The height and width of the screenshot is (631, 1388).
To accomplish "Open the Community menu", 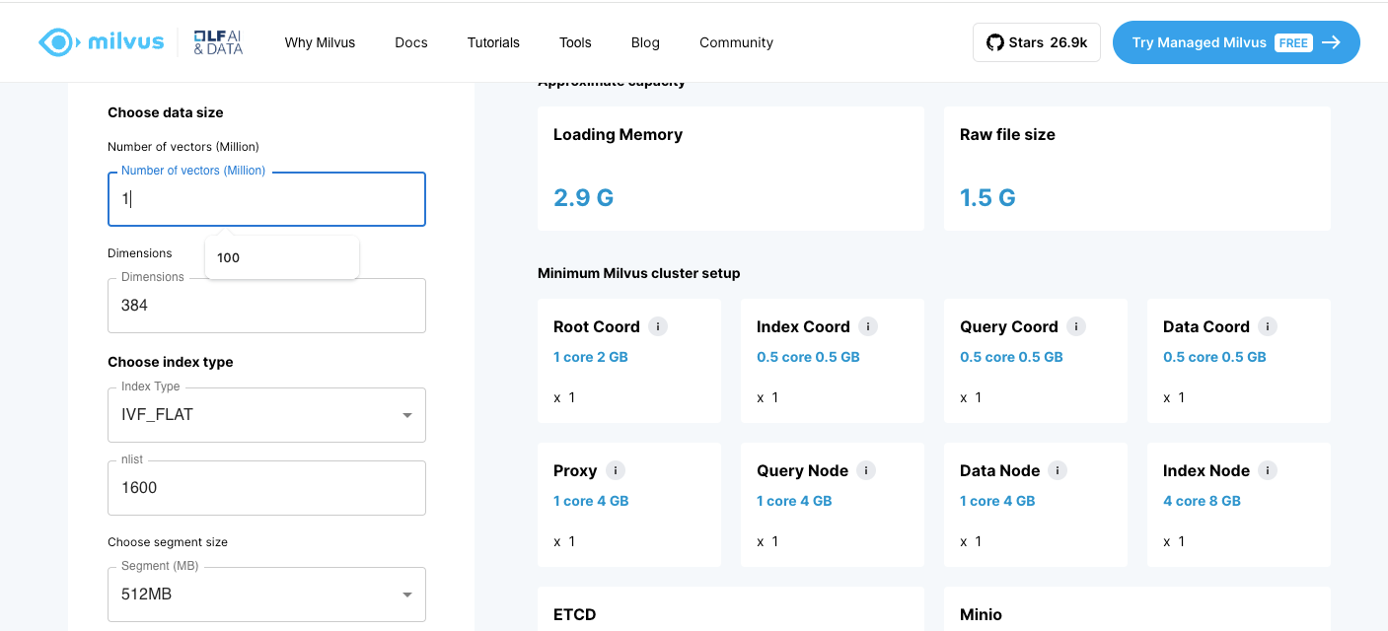I will point(736,42).
